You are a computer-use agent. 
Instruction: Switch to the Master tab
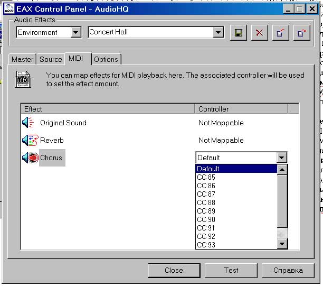point(23,59)
